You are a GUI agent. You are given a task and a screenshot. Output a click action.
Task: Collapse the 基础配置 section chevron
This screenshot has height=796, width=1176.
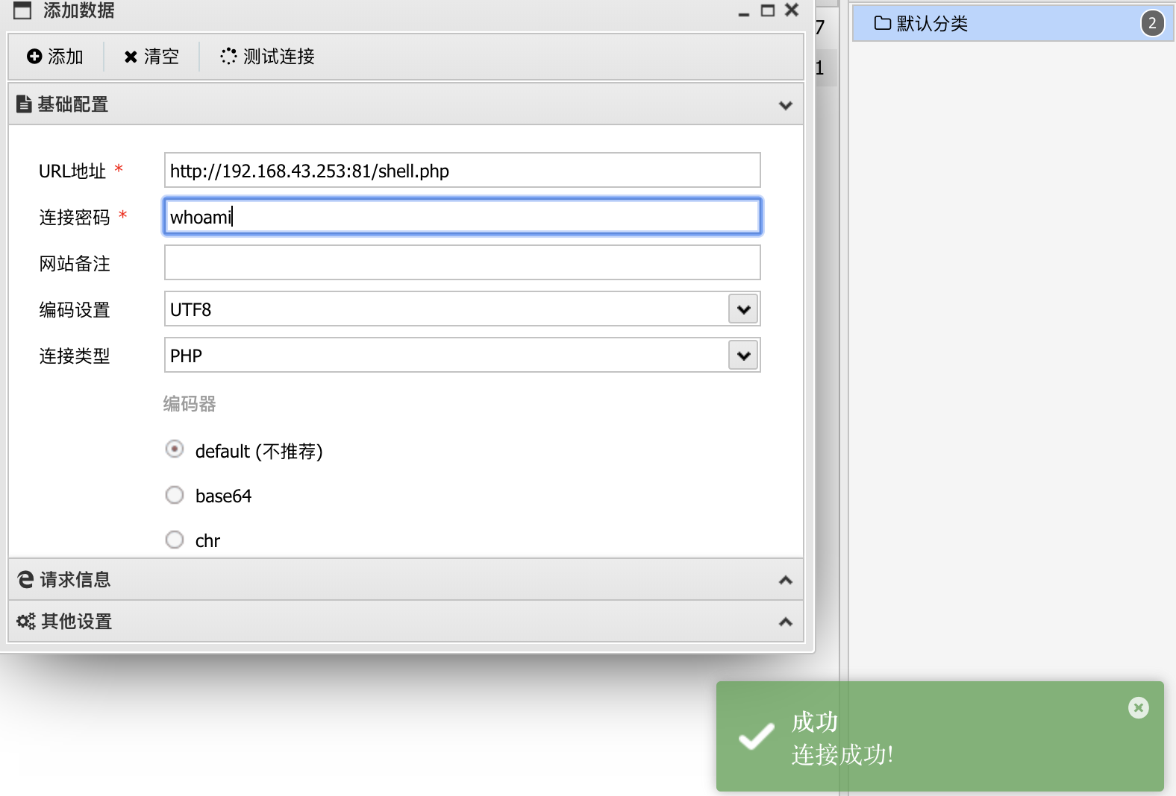pos(785,105)
